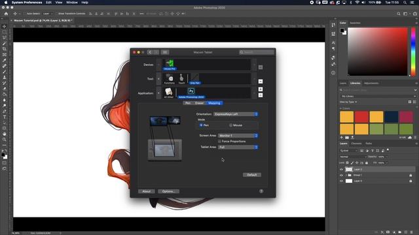Viewport: 419px width, 235px height.
Task: Select the Zoom tool
Action: tap(5, 139)
